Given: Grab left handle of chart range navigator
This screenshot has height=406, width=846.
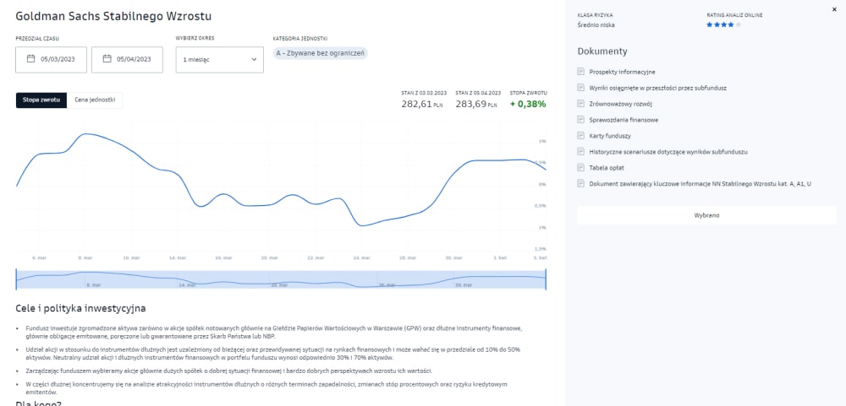Looking at the screenshot, I should click(x=16, y=280).
